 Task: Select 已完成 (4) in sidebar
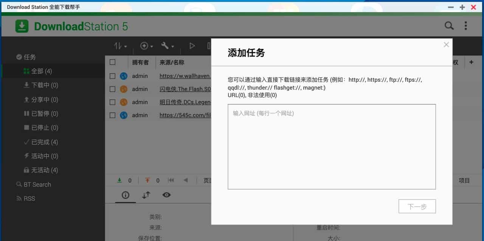[x=44, y=142]
